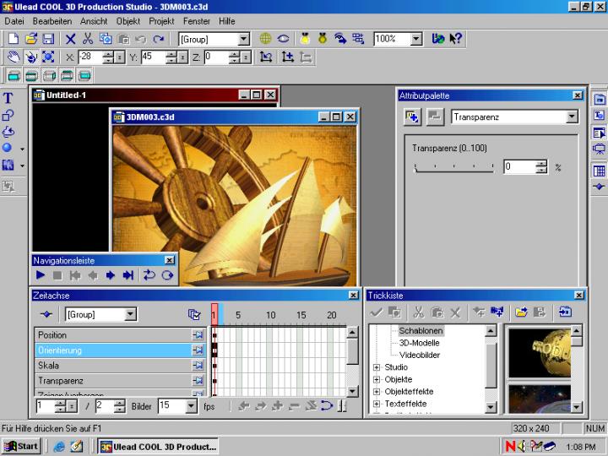Open the Transparenz attribute dropdown
The height and width of the screenshot is (456, 608).
pyautogui.click(x=572, y=117)
